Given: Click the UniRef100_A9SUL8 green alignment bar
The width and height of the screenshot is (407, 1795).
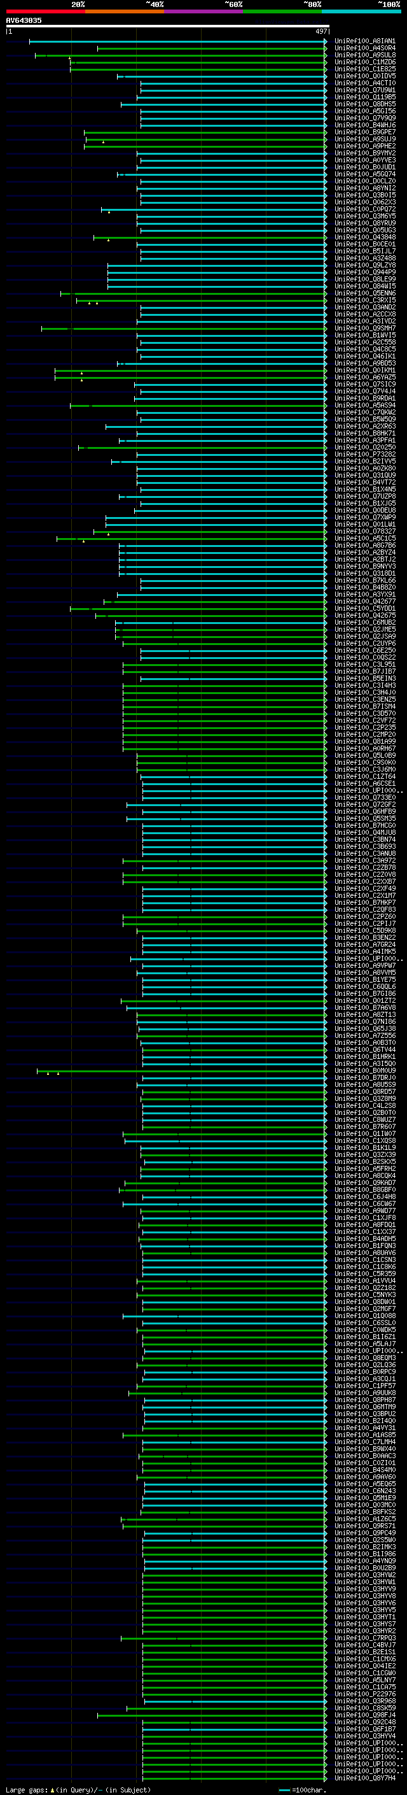Looking at the screenshot, I should tap(181, 55).
